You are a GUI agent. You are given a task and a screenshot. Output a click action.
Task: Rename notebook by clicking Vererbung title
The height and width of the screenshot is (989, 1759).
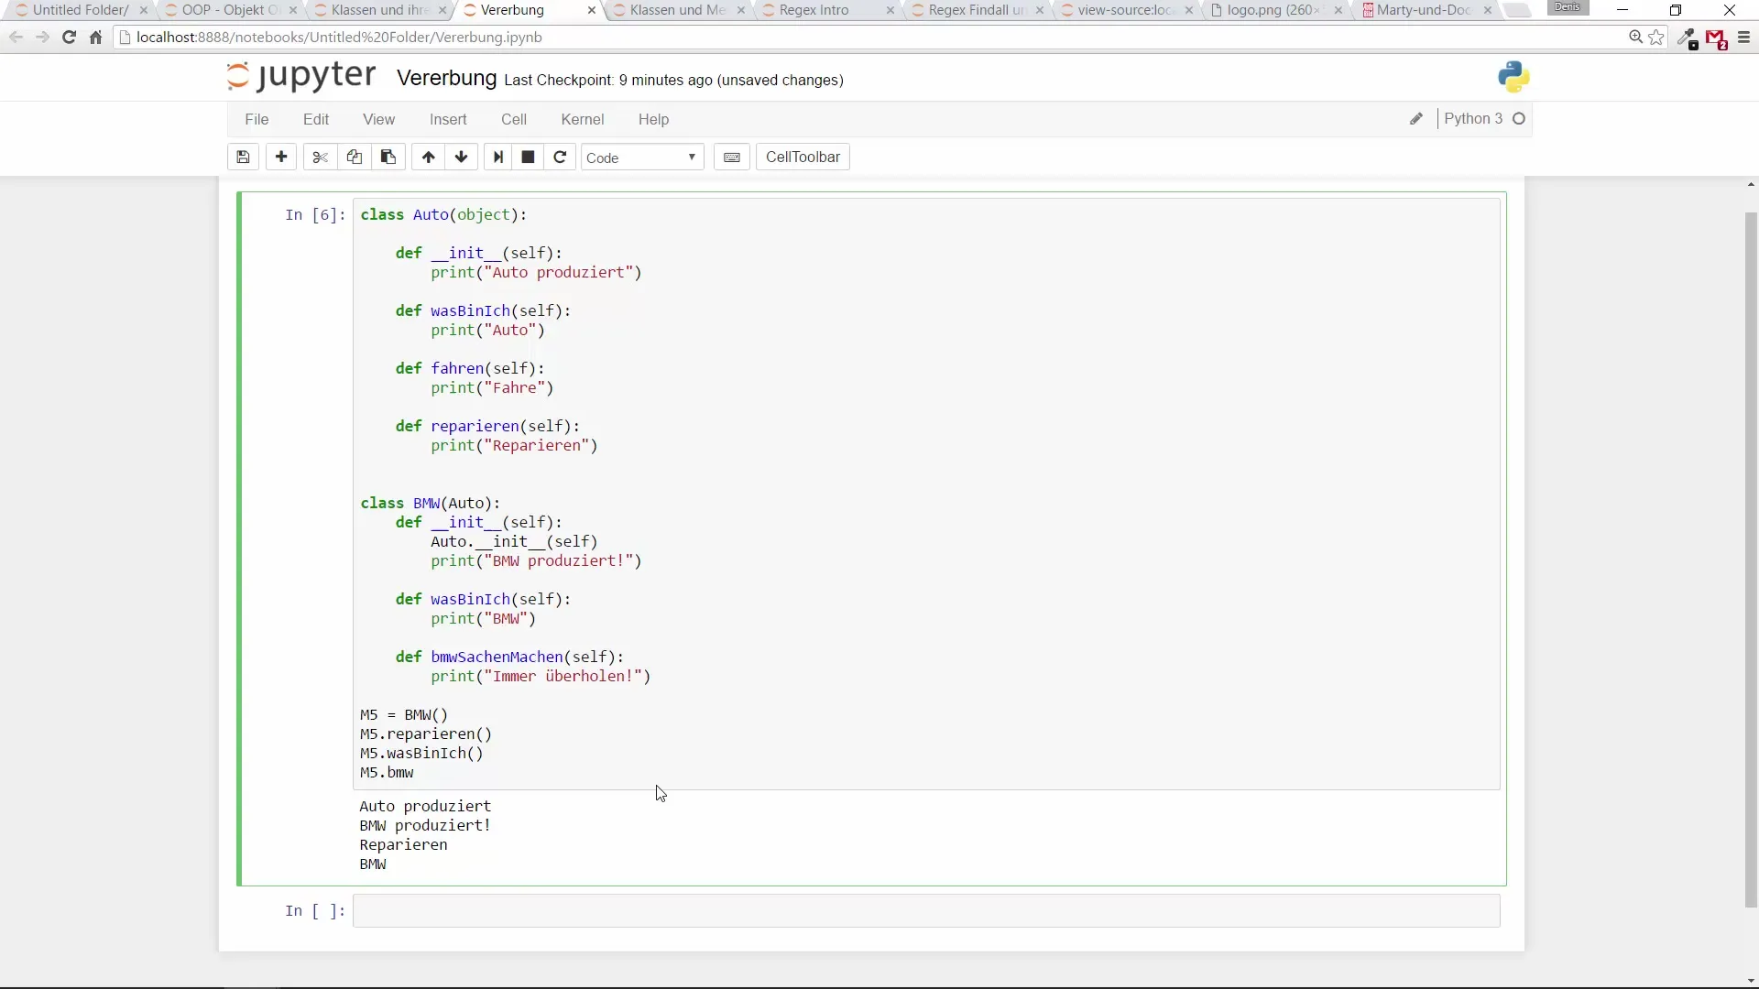pyautogui.click(x=446, y=79)
